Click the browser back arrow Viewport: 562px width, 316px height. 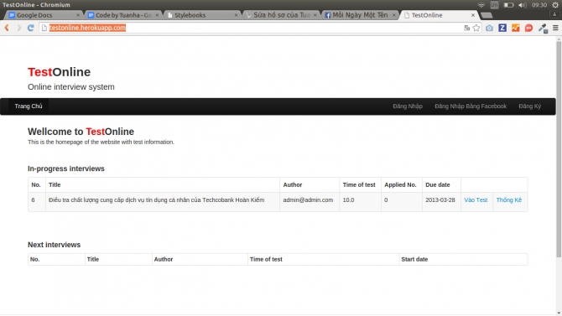point(7,28)
